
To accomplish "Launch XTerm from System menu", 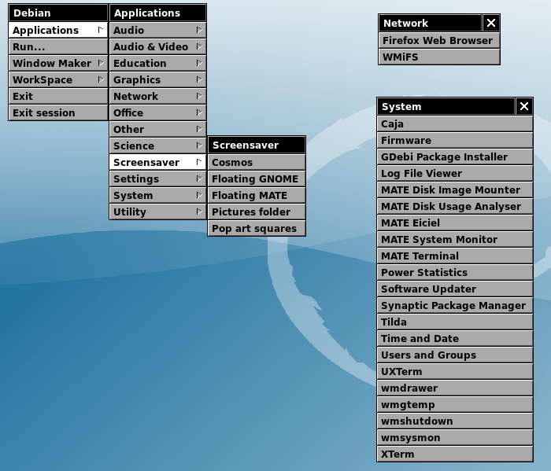I will tap(455, 454).
